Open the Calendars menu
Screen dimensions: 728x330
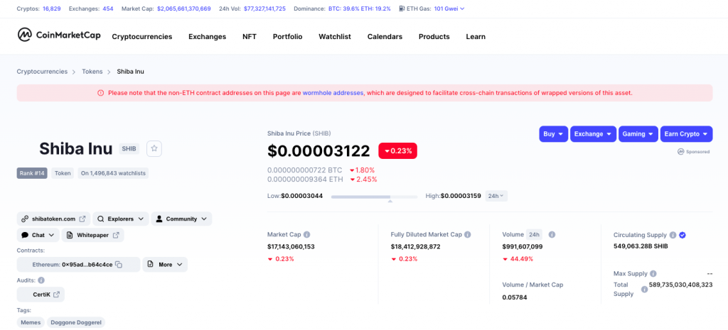click(385, 37)
